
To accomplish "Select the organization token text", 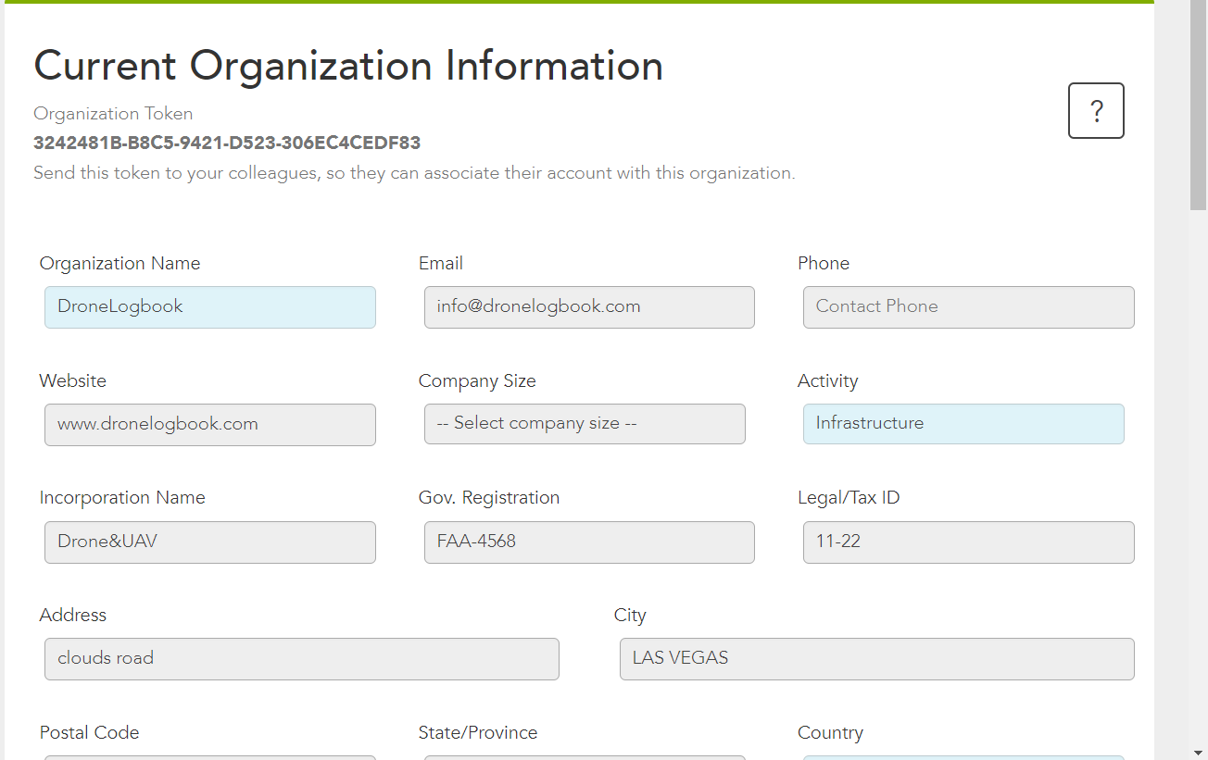I will coord(227,143).
